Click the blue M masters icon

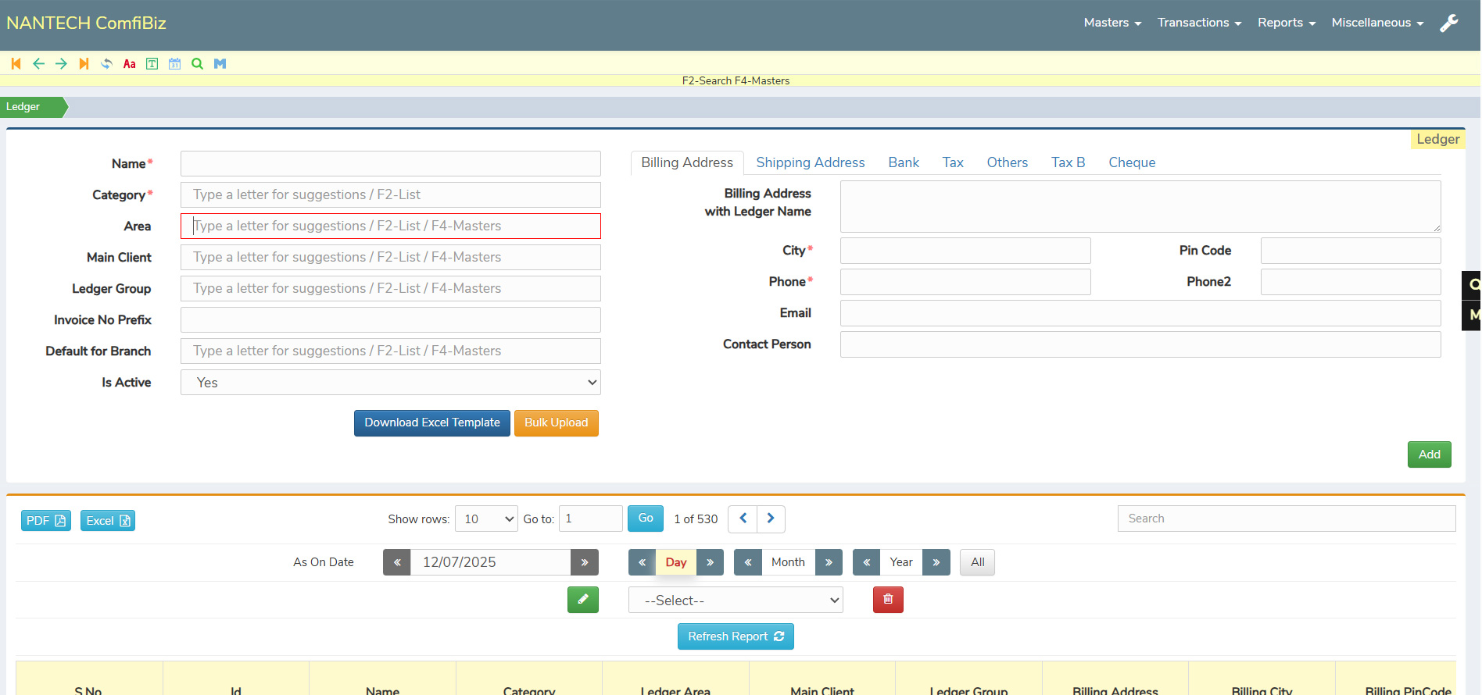(x=220, y=64)
